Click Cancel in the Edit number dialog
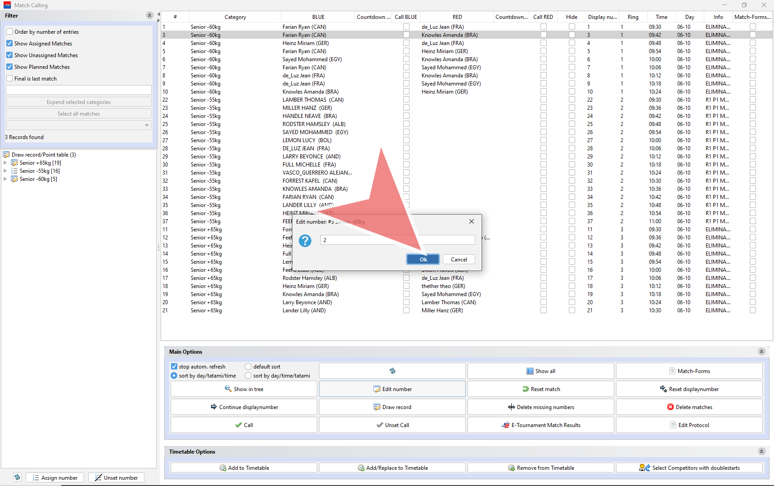Screen dimensions: 774x486 pyautogui.click(x=459, y=259)
